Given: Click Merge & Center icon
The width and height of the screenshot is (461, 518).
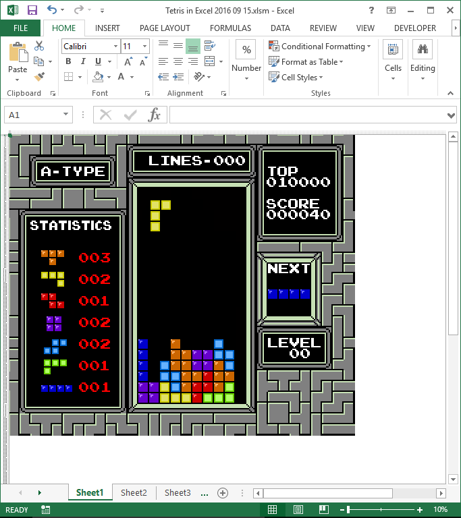Looking at the screenshot, I should pos(210,61).
